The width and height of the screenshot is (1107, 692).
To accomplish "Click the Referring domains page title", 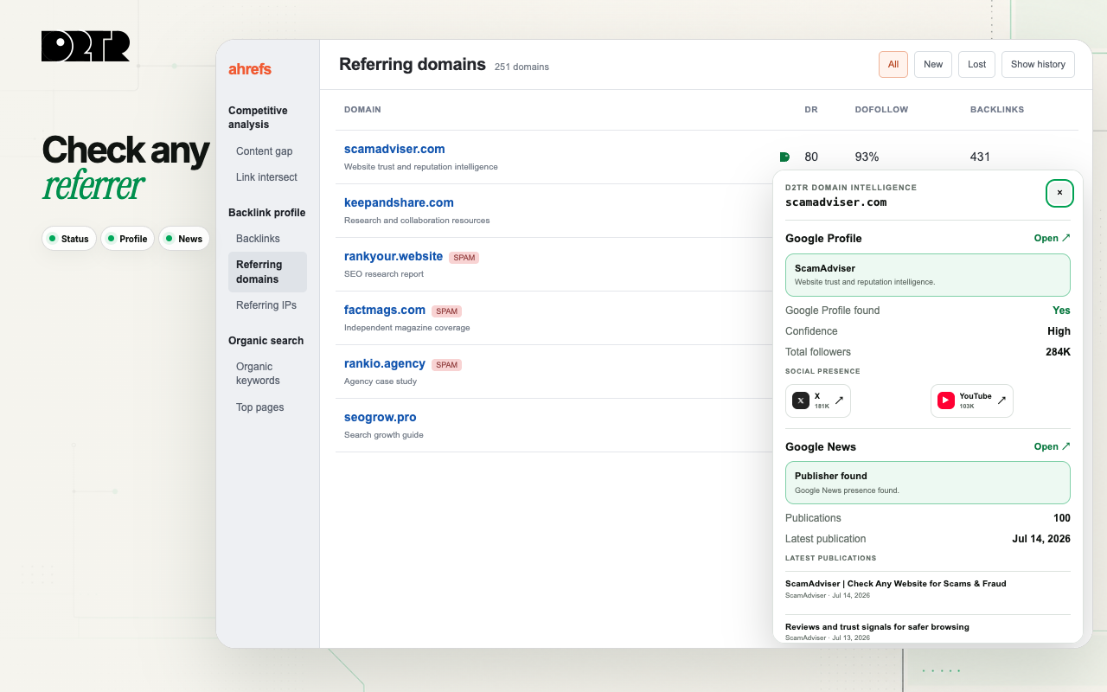I will coord(413,64).
